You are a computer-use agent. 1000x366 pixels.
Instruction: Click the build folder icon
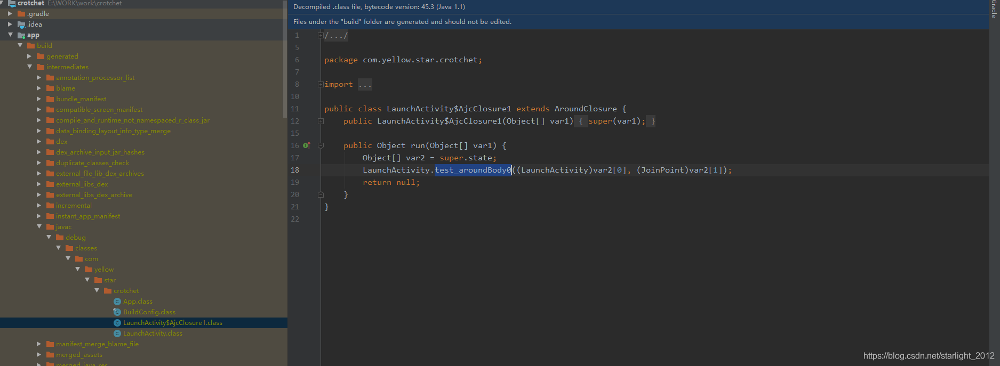(x=31, y=46)
